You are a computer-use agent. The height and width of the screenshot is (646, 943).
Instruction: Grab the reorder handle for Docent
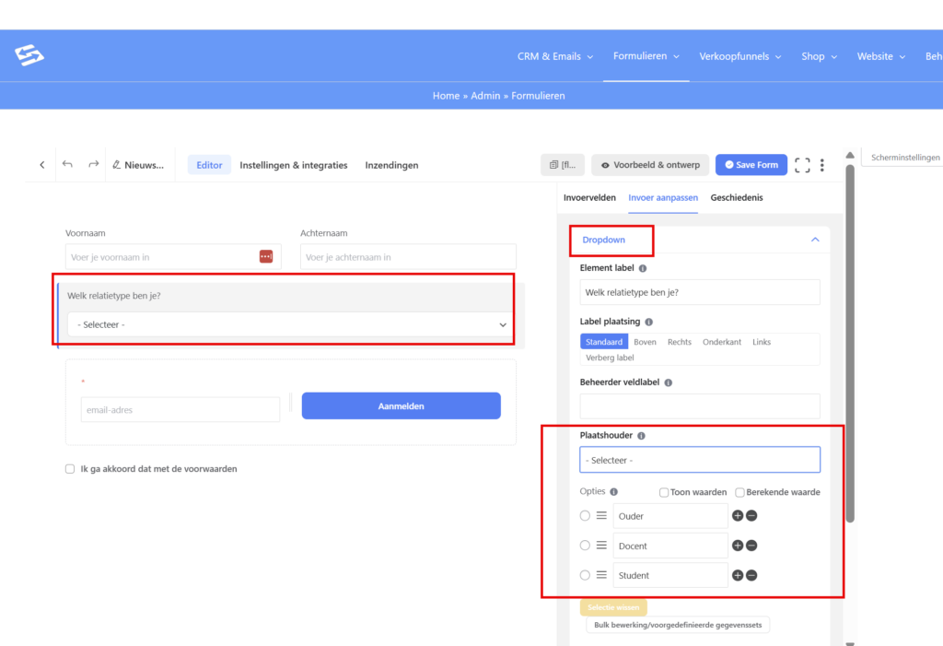coord(601,546)
